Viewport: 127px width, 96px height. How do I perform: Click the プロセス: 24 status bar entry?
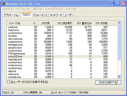[7, 93]
